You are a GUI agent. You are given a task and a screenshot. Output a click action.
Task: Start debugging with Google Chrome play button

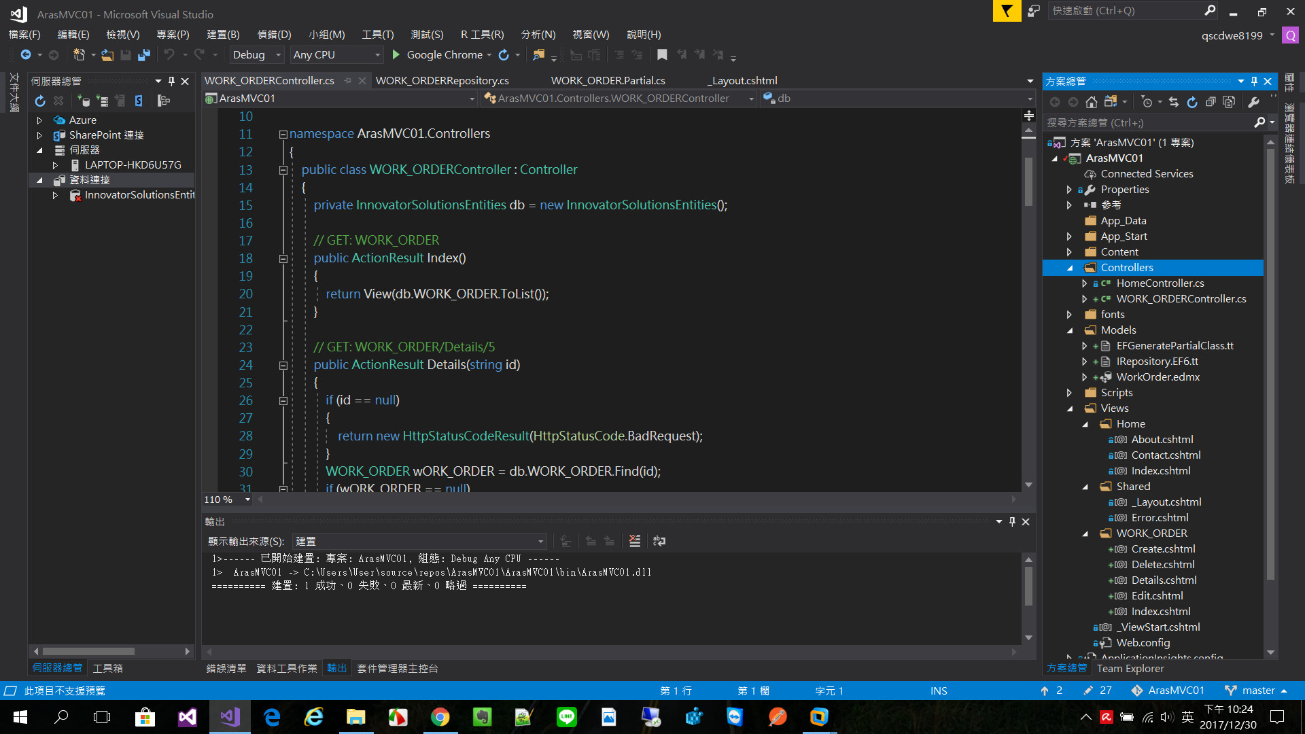tap(396, 55)
